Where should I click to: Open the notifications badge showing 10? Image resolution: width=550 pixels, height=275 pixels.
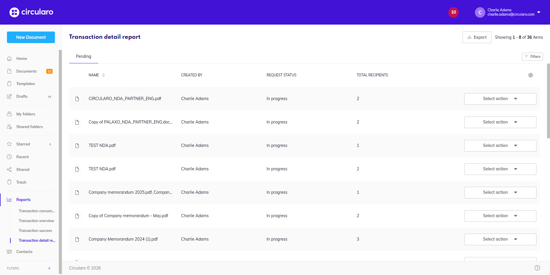[453, 12]
